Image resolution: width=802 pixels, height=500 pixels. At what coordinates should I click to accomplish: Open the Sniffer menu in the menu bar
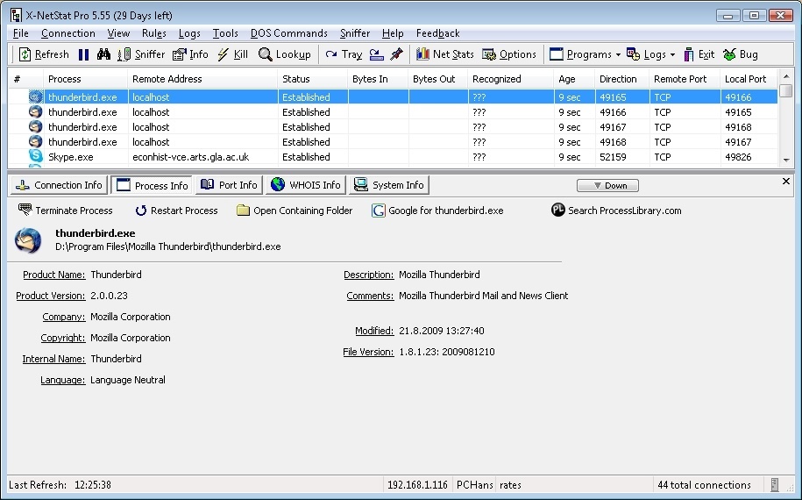point(355,33)
